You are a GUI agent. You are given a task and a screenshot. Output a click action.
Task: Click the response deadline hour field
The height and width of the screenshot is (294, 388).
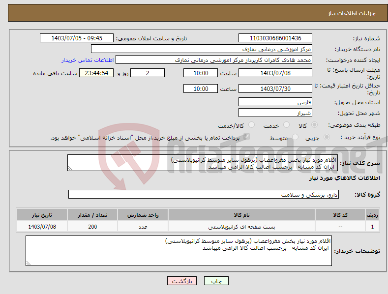[201, 73]
